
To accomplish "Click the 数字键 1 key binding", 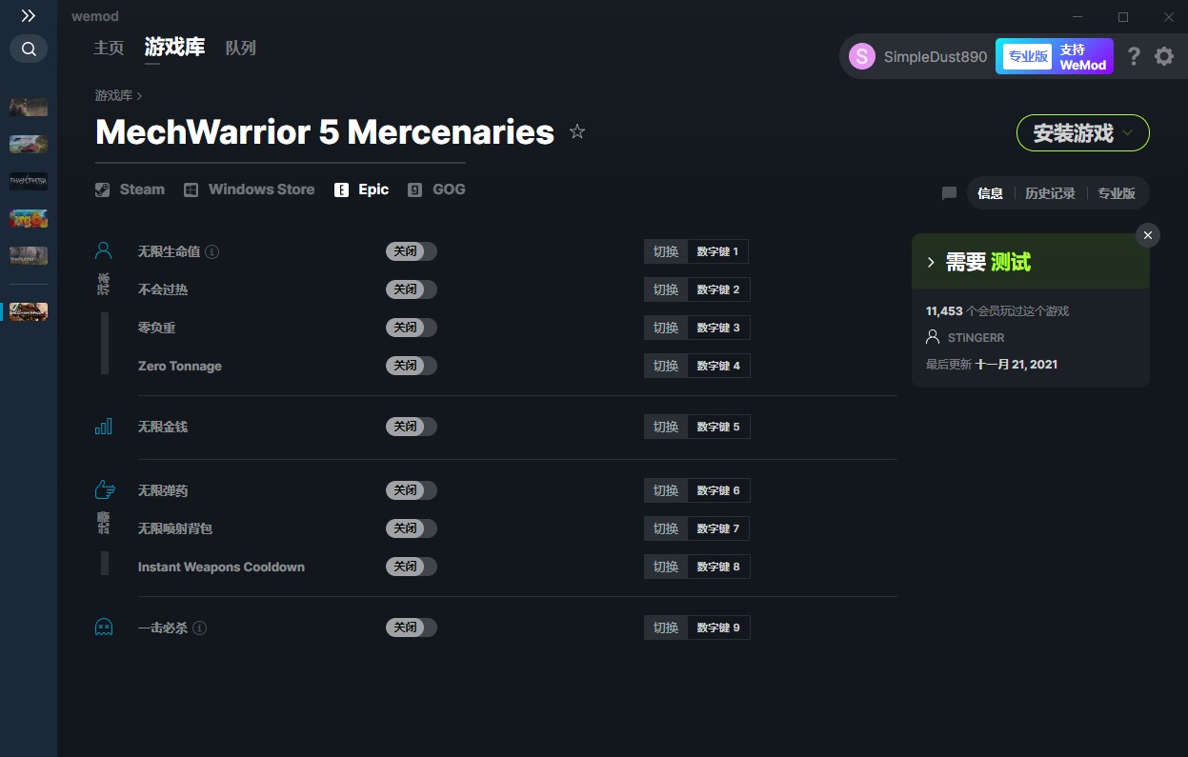I will (x=718, y=251).
